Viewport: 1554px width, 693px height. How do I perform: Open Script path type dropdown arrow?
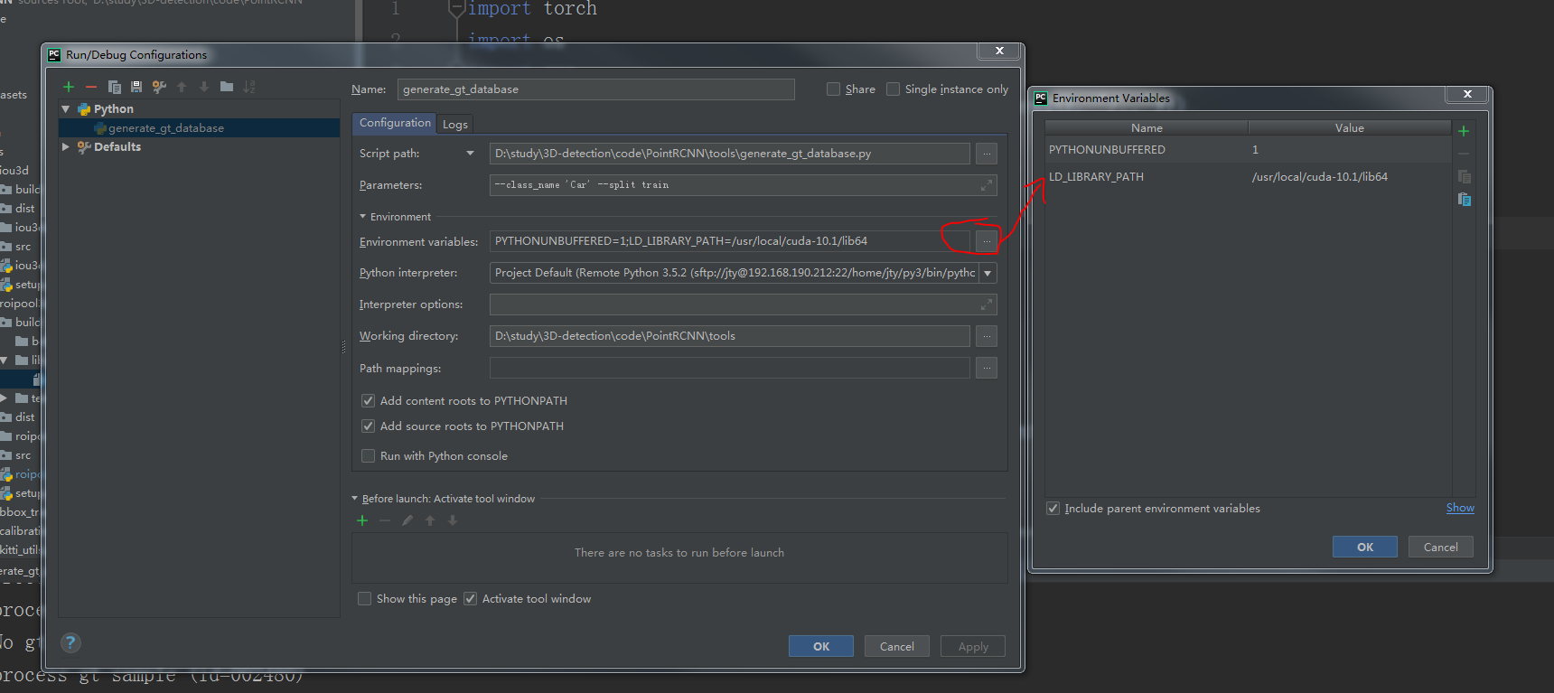click(x=470, y=154)
